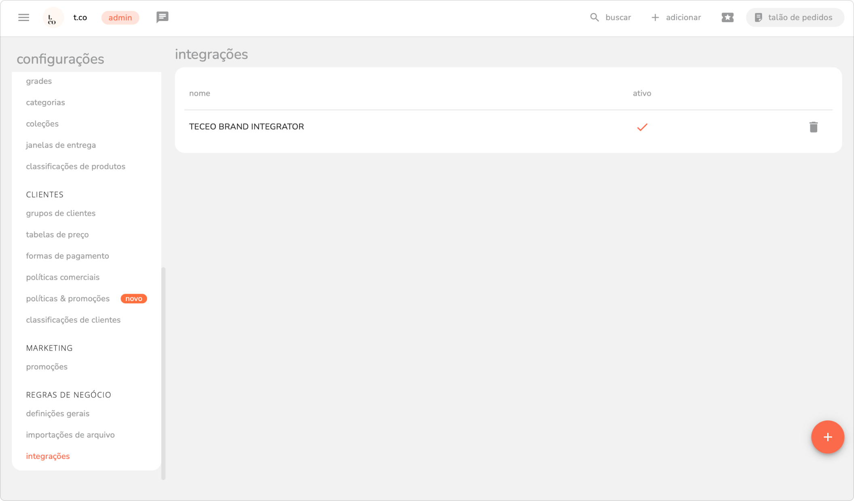Click the sidebar vertical scrollbar
Screen dimensions: 854x501
point(163,373)
